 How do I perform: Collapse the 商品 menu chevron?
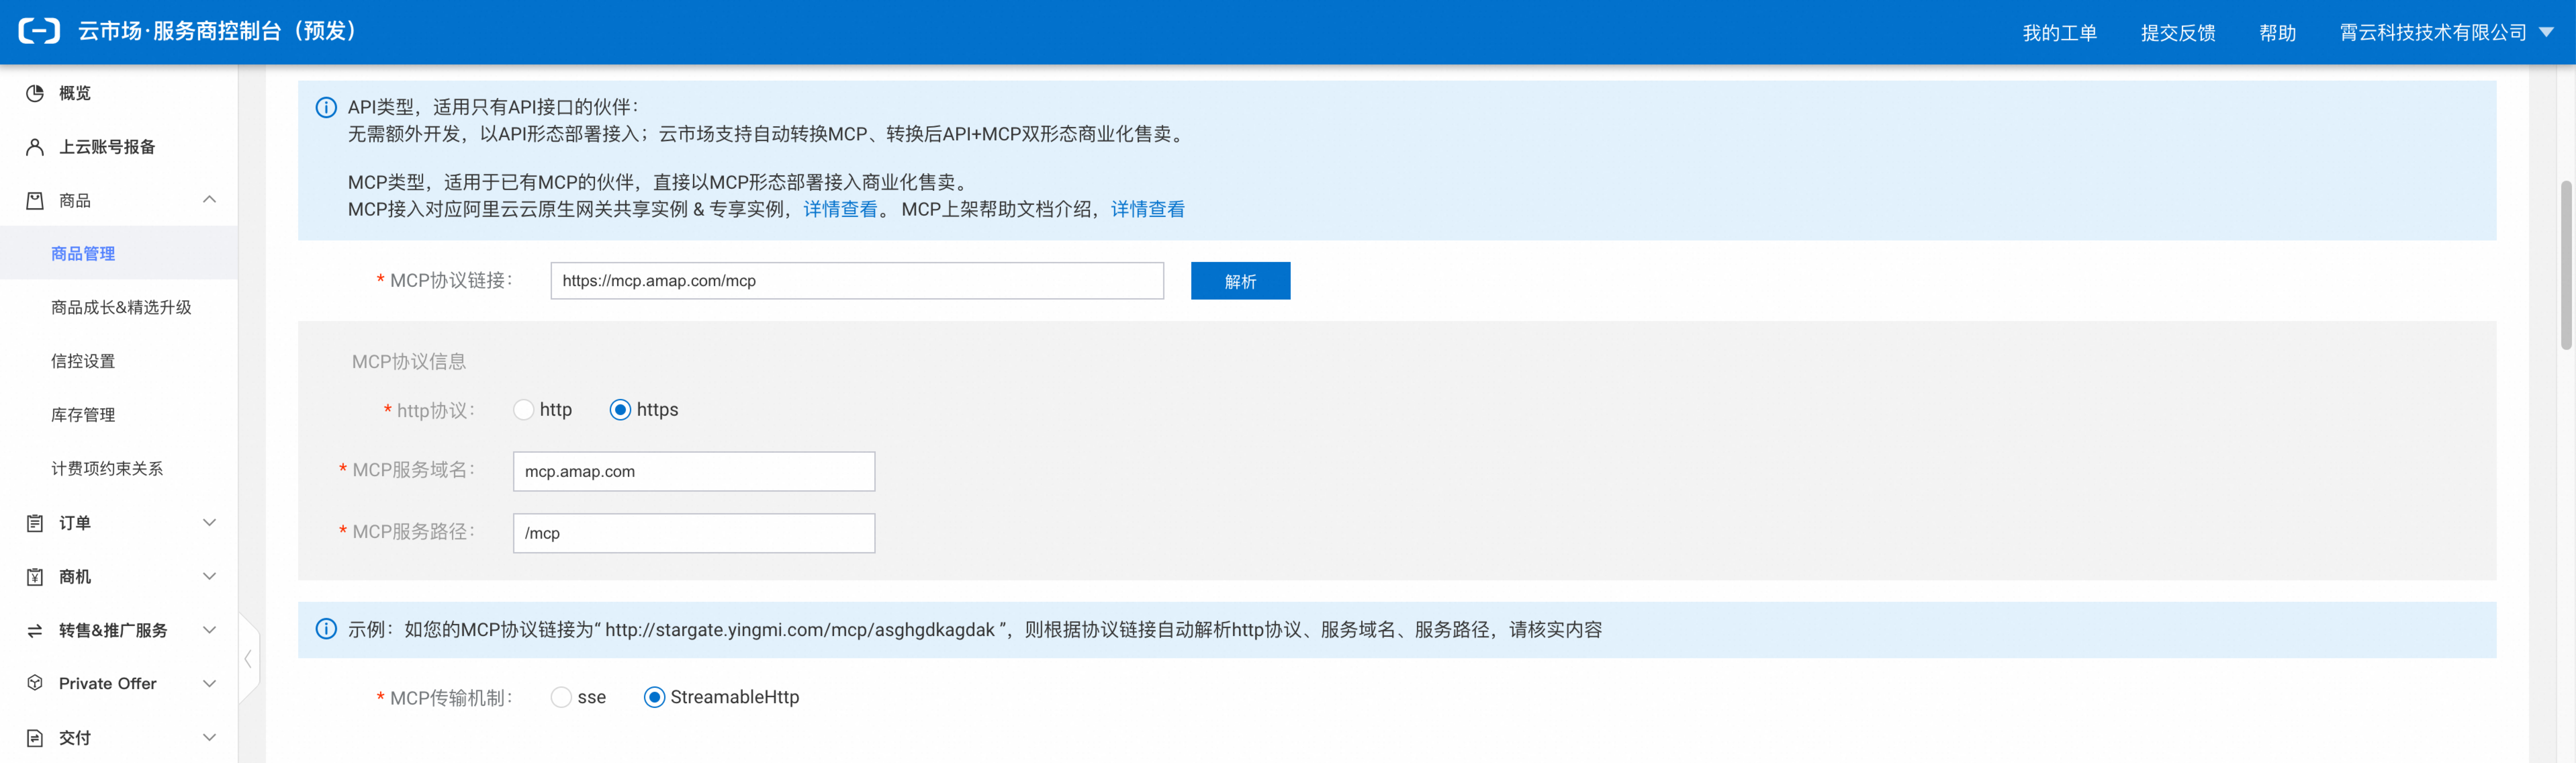tap(209, 200)
